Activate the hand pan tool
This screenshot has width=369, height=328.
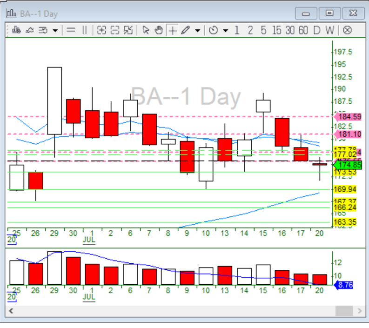click(x=159, y=30)
